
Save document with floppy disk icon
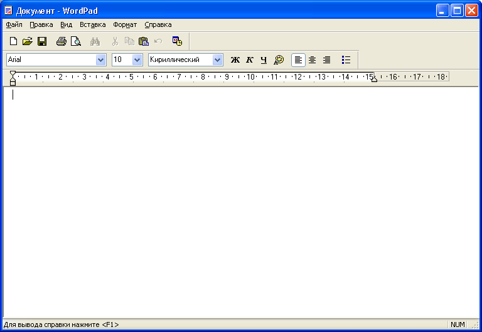(x=42, y=41)
